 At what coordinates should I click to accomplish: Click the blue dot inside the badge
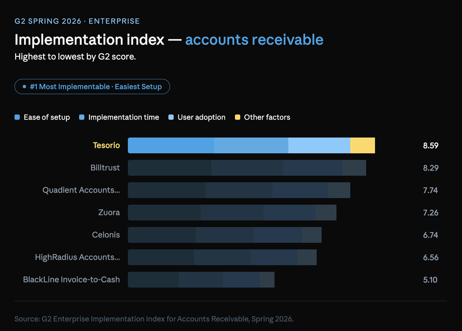click(24, 87)
